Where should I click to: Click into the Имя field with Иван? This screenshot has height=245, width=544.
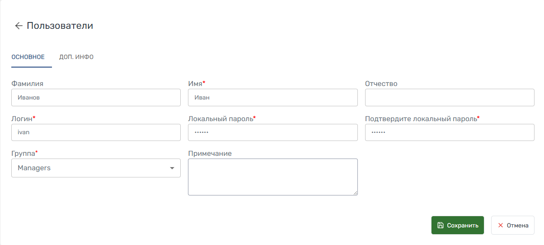272,97
